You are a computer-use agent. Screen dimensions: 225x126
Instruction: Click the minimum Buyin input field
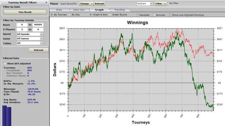22,25
